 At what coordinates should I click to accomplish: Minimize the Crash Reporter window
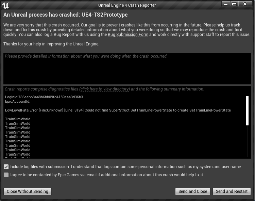[226, 4]
